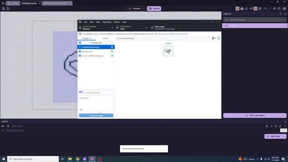
Task: Toggle the grid toolbar icon
Action: [260, 9]
